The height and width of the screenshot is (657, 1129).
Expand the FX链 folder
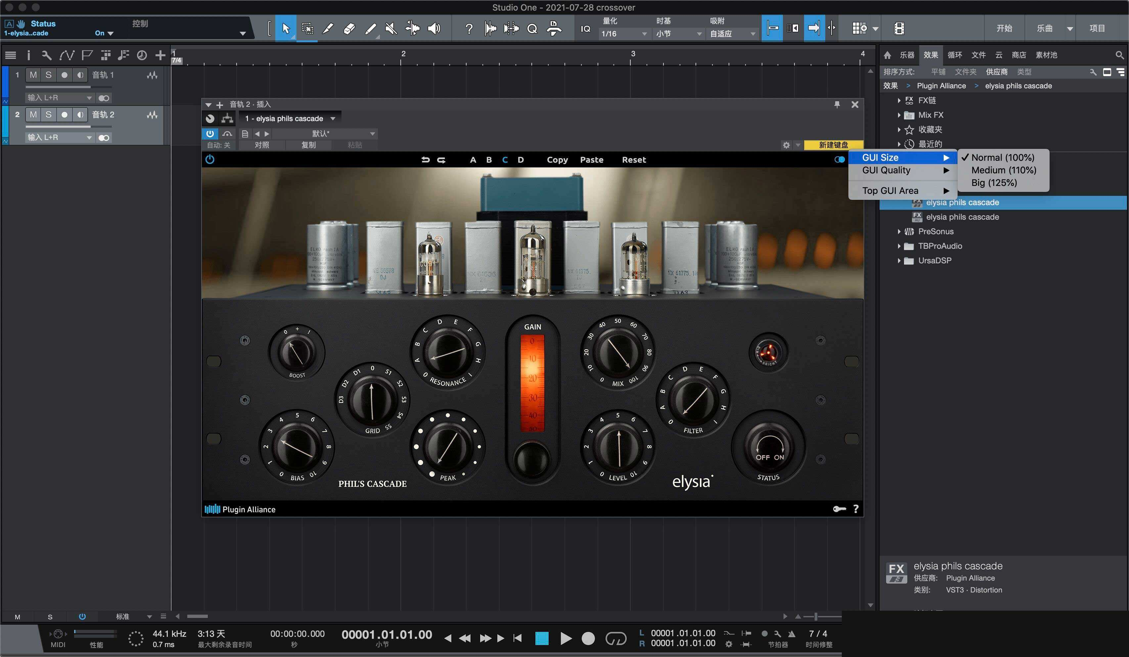pyautogui.click(x=899, y=100)
